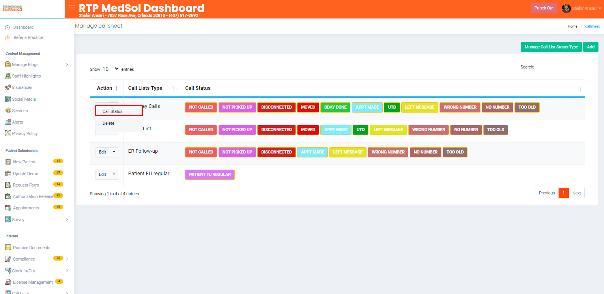Click Edit on the ER Follow-up row

103,152
